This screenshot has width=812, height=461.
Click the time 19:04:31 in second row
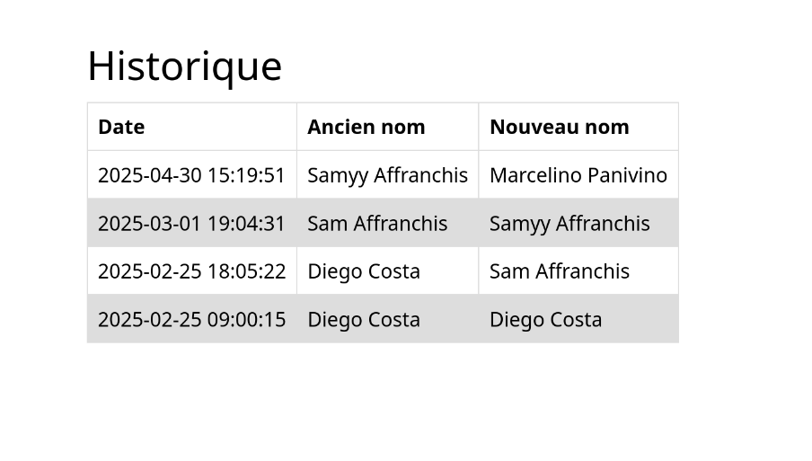tap(246, 223)
